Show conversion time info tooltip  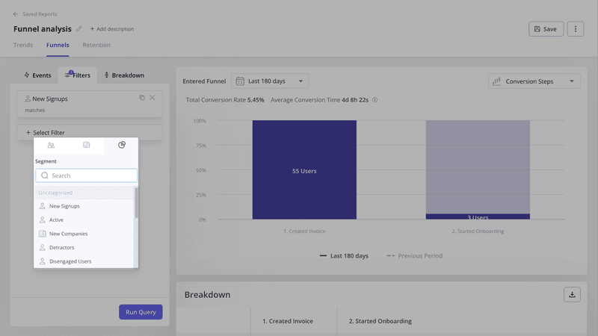[x=374, y=100]
